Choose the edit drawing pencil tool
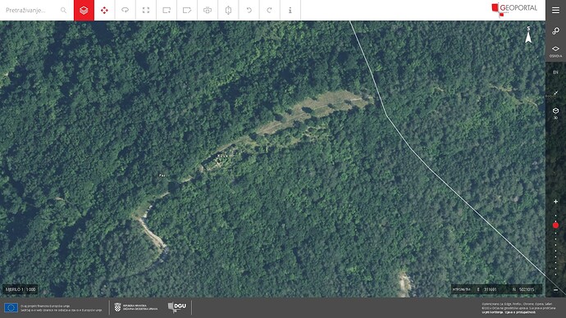566x318 pixels. coord(187,10)
